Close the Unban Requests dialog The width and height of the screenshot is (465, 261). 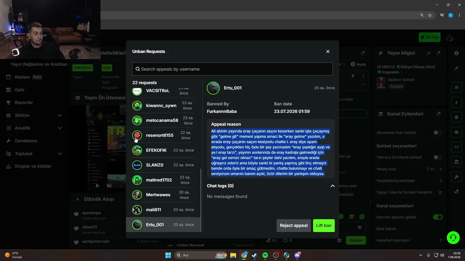point(328,51)
